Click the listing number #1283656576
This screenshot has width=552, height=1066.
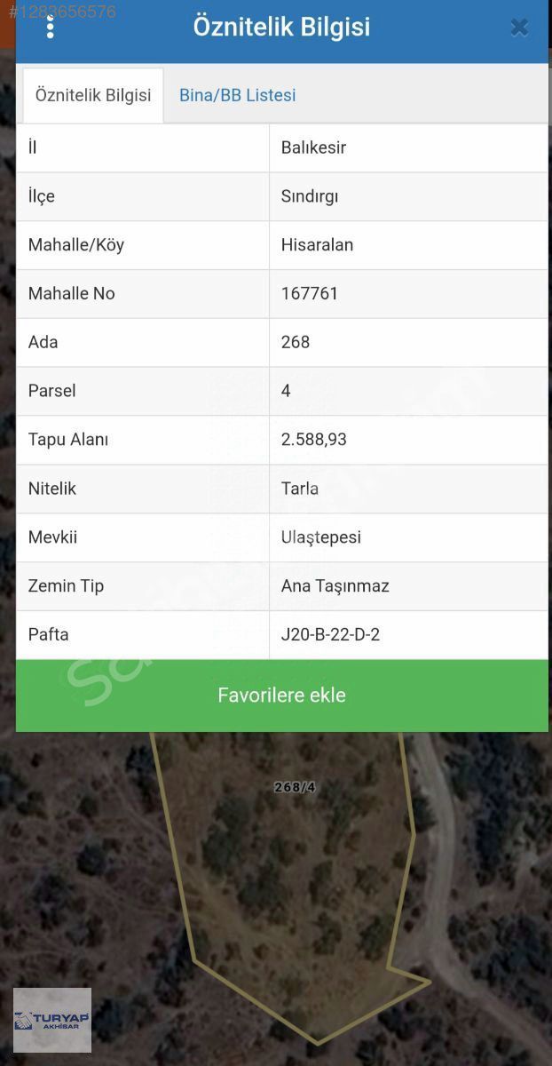(x=62, y=12)
